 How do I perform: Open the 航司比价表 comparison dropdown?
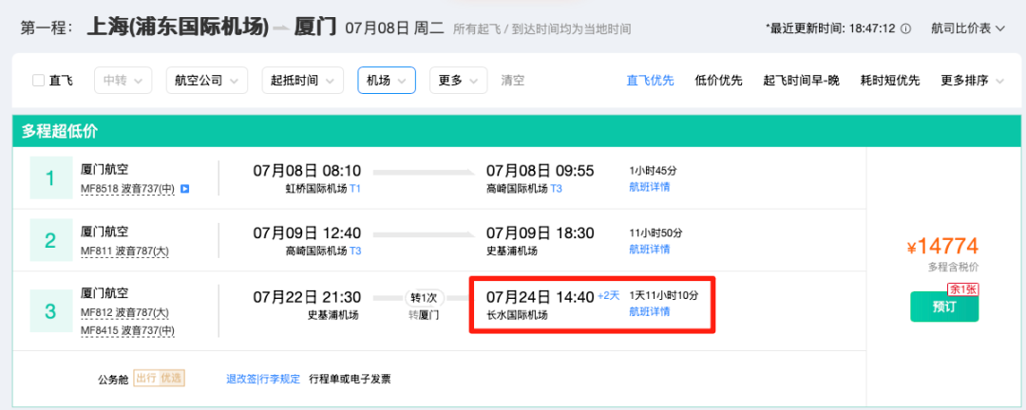pyautogui.click(x=968, y=28)
